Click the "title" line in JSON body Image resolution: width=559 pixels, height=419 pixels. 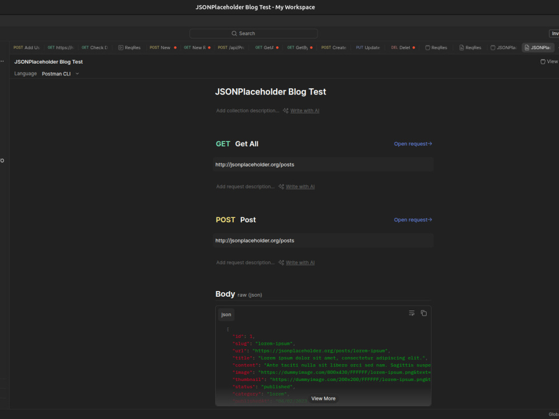coord(330,358)
